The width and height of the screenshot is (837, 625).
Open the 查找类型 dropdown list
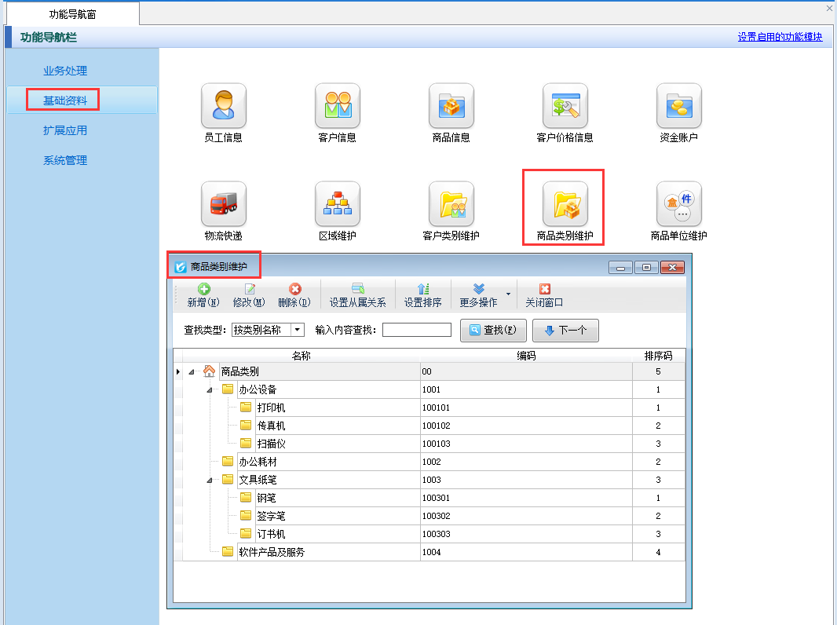coord(298,331)
